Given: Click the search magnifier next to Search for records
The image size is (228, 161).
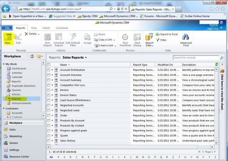Looking at the screenshot, I should [x=222, y=58].
